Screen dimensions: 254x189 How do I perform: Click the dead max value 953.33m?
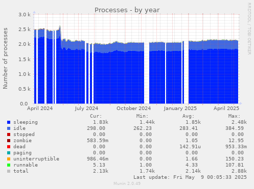coord(236,147)
